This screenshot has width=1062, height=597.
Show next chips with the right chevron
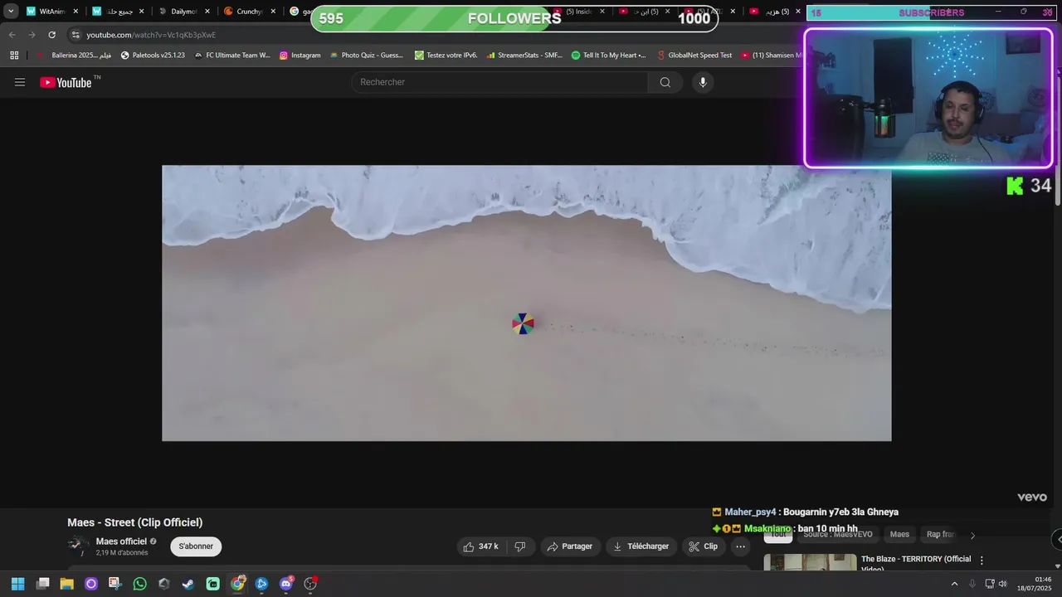point(972,535)
